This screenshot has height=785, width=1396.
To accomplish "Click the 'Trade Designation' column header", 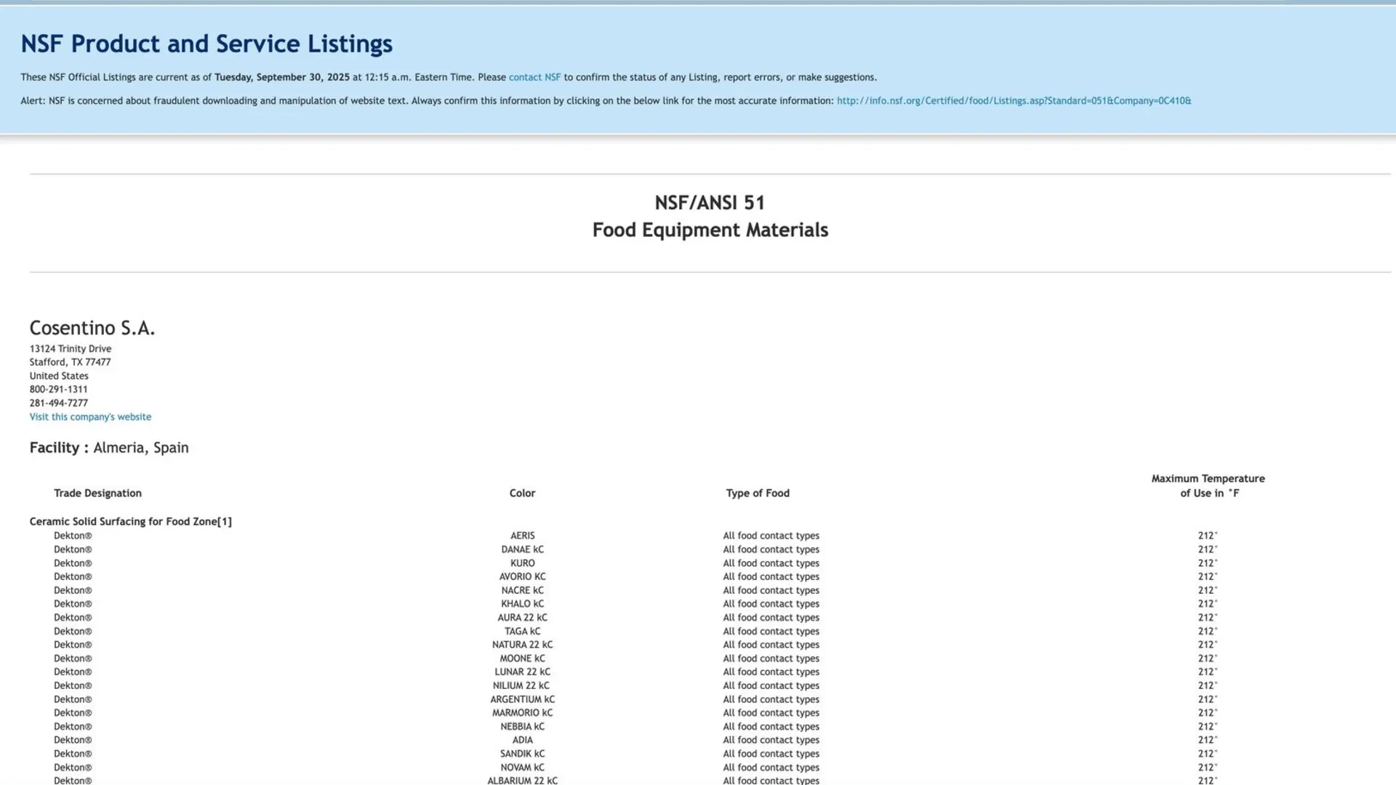I will click(x=97, y=494).
